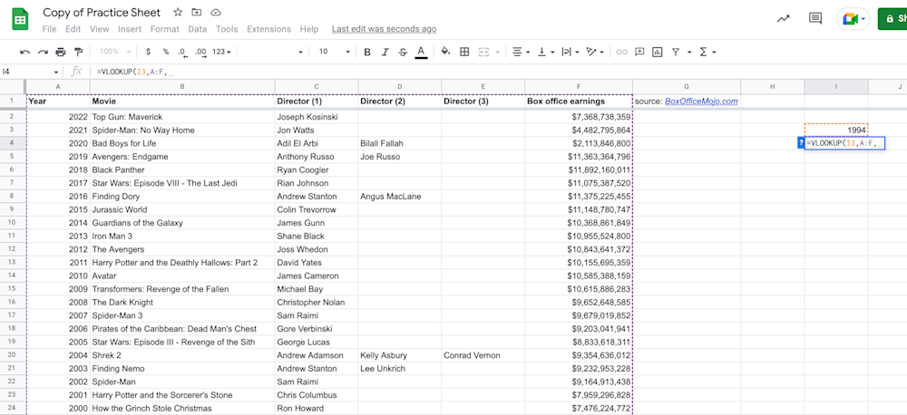Select row 12 header
Screen dimensions: 907x415
pos(13,249)
